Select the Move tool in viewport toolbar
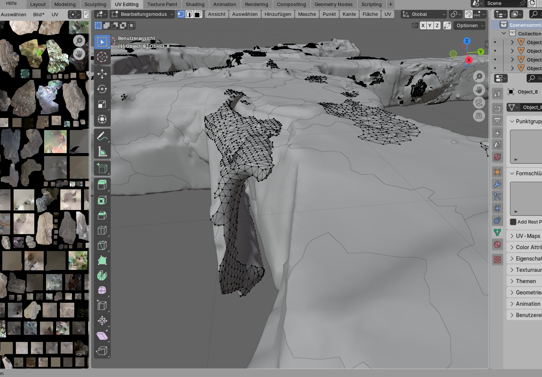542x377 pixels. pos(102,74)
